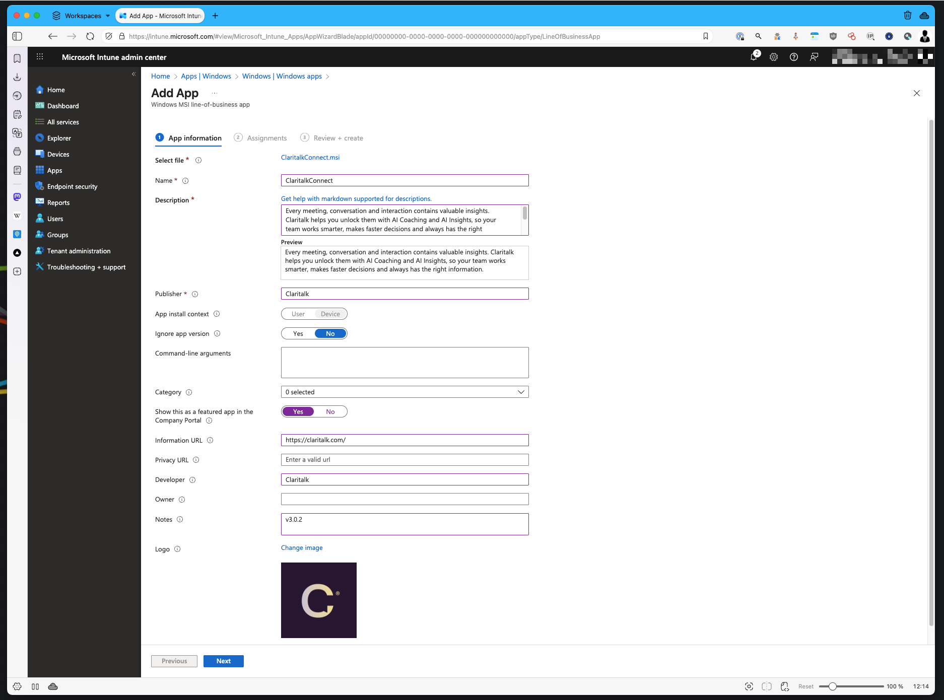944x700 pixels.
Task: Open Users in the sidebar
Action: click(x=55, y=219)
